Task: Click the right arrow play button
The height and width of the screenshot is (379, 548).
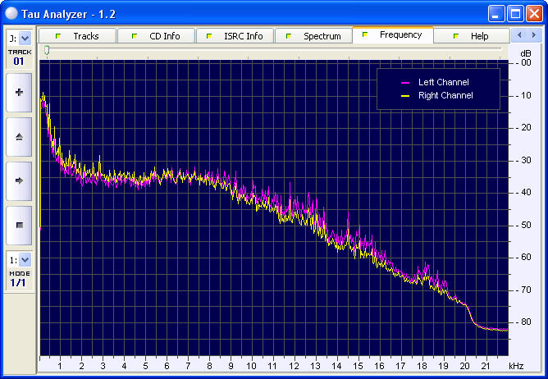Action: 19,180
